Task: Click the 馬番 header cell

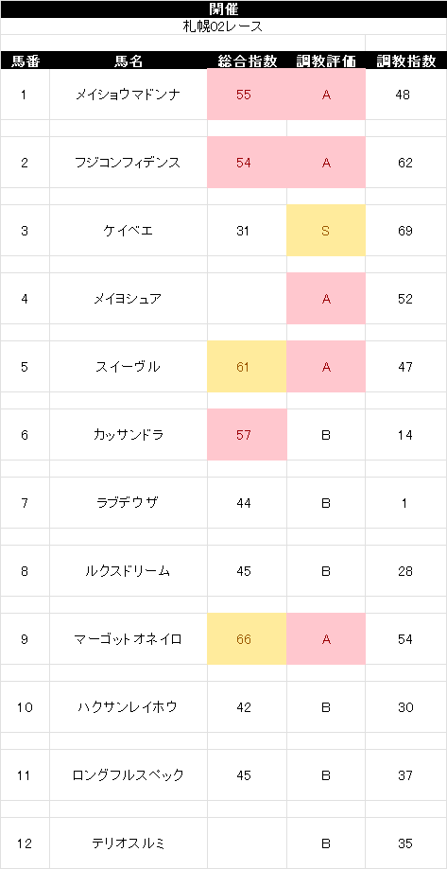Action: (25, 61)
